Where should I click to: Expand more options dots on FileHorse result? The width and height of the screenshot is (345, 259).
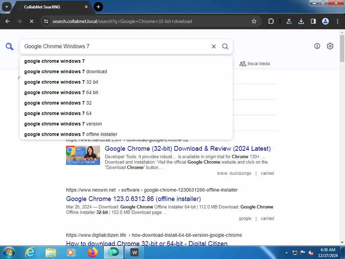click(x=256, y=174)
